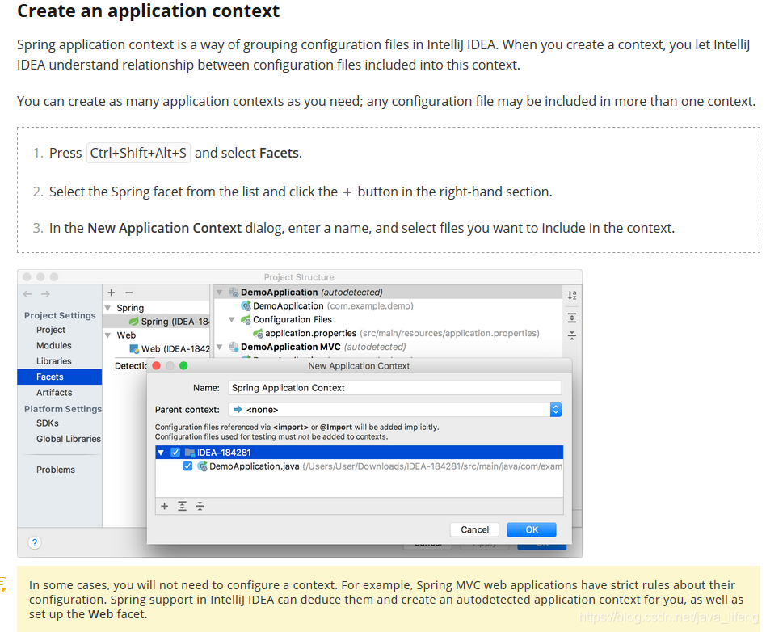Collapse DemoApplication (autodetected) node
The width and height of the screenshot is (766, 632).
coord(220,293)
